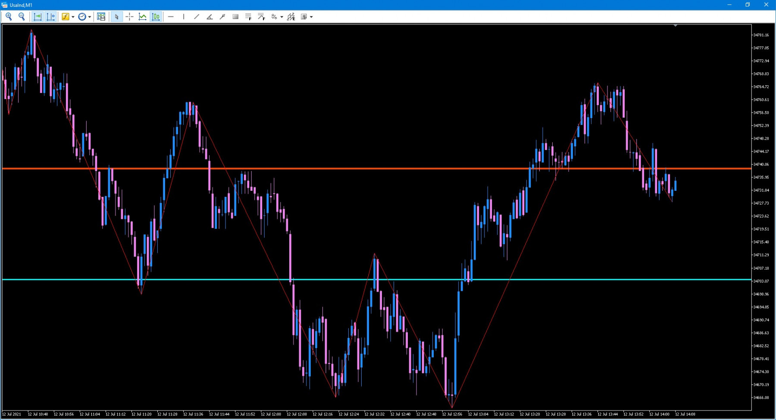Expand the shapes tool dropdown arrow

coord(282,17)
